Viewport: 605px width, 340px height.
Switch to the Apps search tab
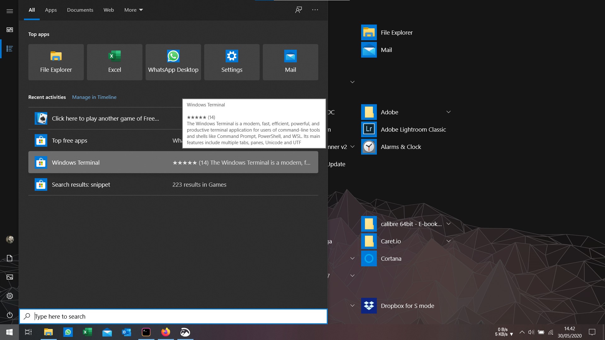[51, 10]
